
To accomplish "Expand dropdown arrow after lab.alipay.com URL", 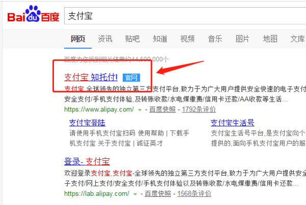I will [135, 194].
